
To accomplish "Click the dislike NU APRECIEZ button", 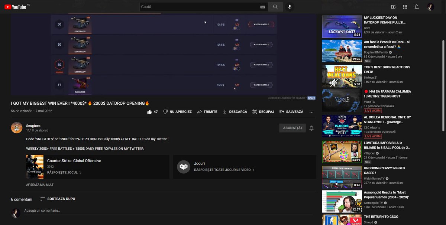I will (x=178, y=111).
